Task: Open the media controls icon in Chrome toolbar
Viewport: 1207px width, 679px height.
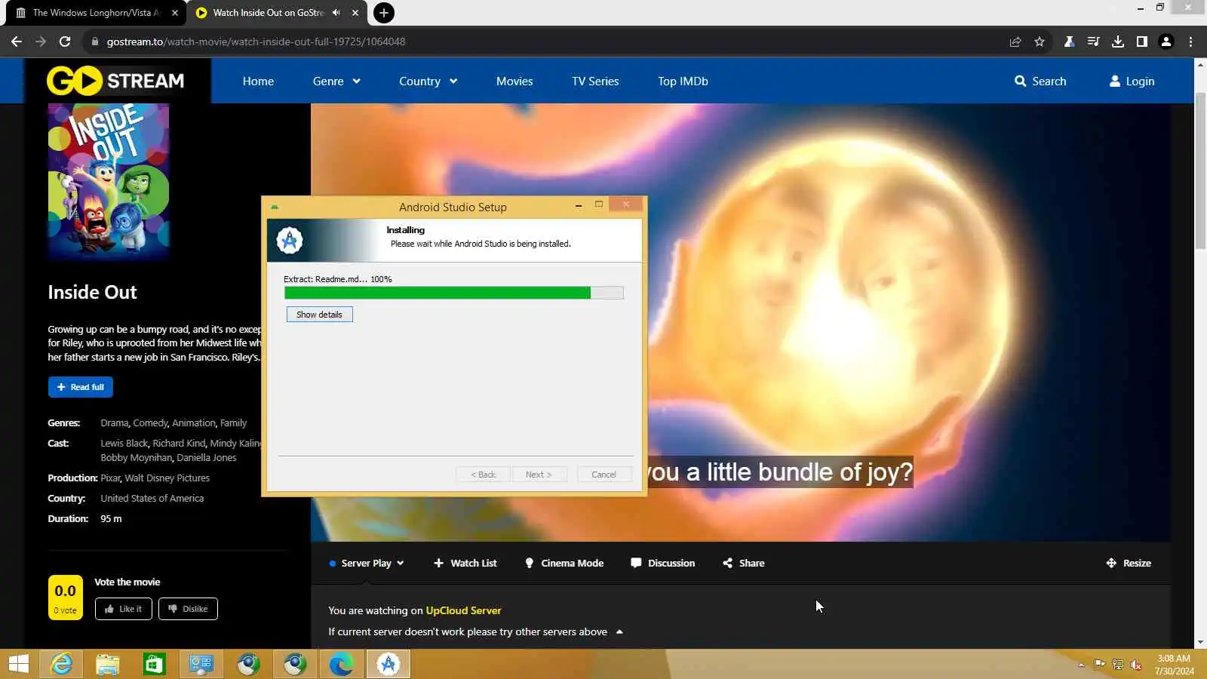Action: [1093, 41]
